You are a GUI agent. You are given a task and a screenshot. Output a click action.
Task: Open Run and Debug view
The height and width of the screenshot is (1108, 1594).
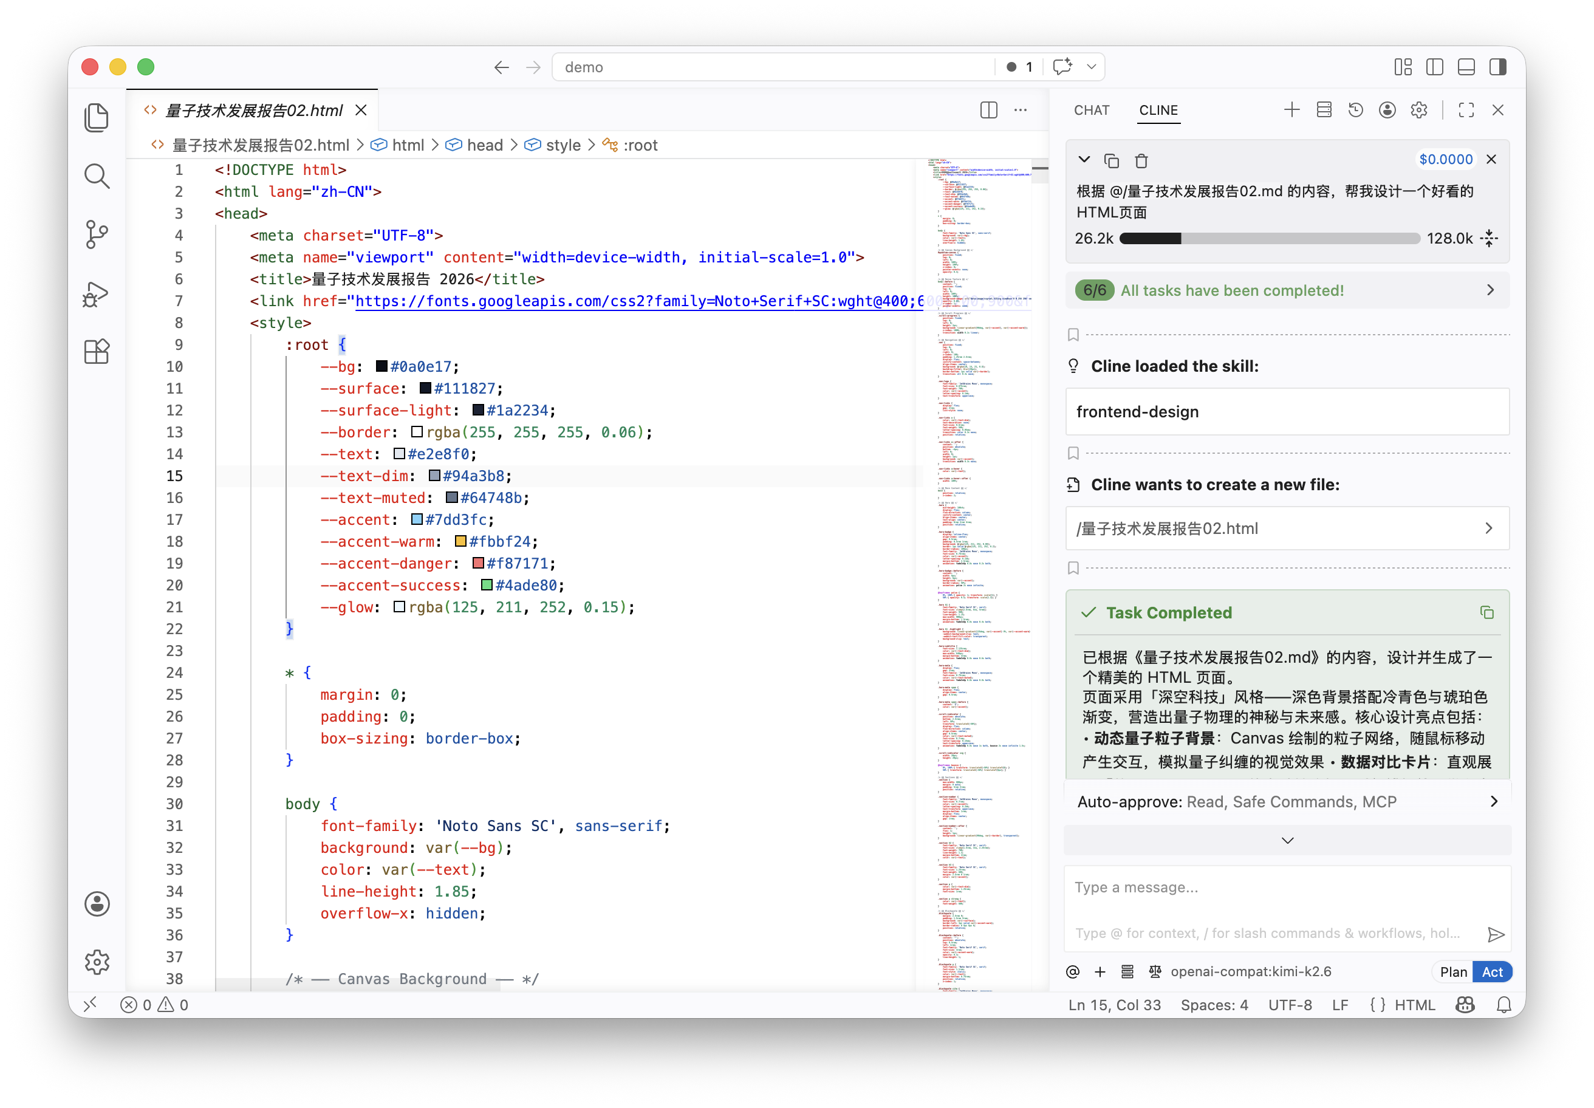[x=97, y=293]
